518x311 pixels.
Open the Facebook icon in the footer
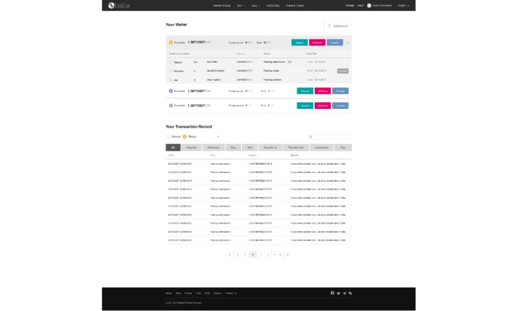pos(332,293)
